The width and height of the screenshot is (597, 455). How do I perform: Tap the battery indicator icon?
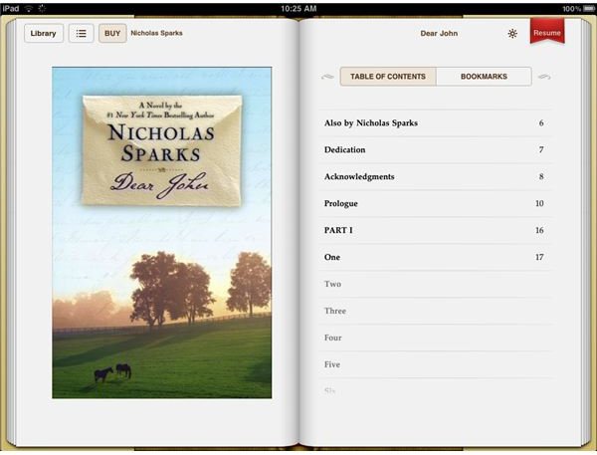(589, 8)
